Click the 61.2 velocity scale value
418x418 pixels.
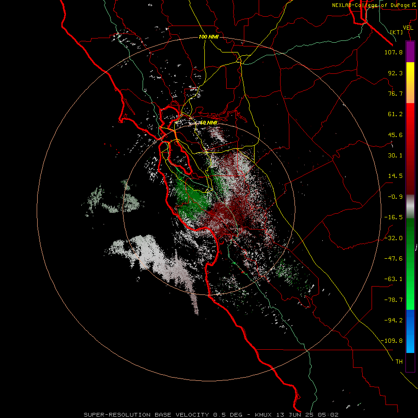click(395, 114)
